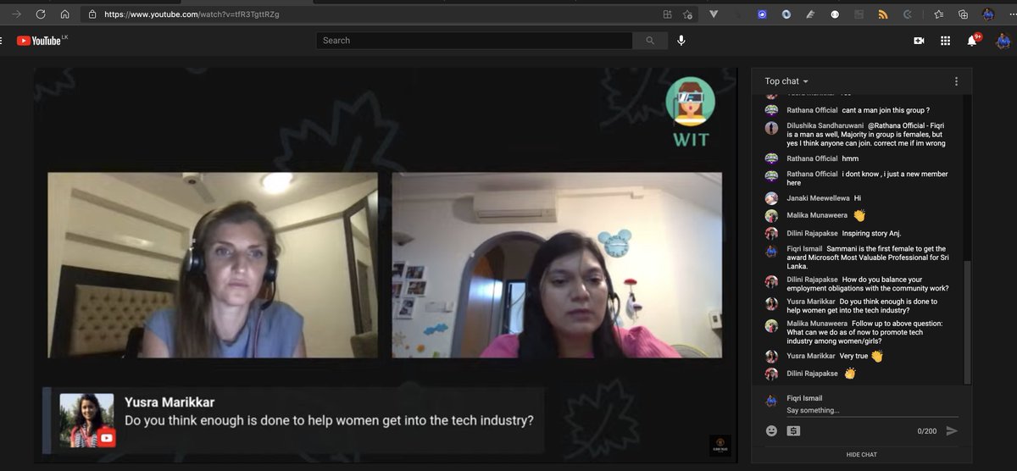
Task: Open the browser collections icon
Action: pos(963,14)
